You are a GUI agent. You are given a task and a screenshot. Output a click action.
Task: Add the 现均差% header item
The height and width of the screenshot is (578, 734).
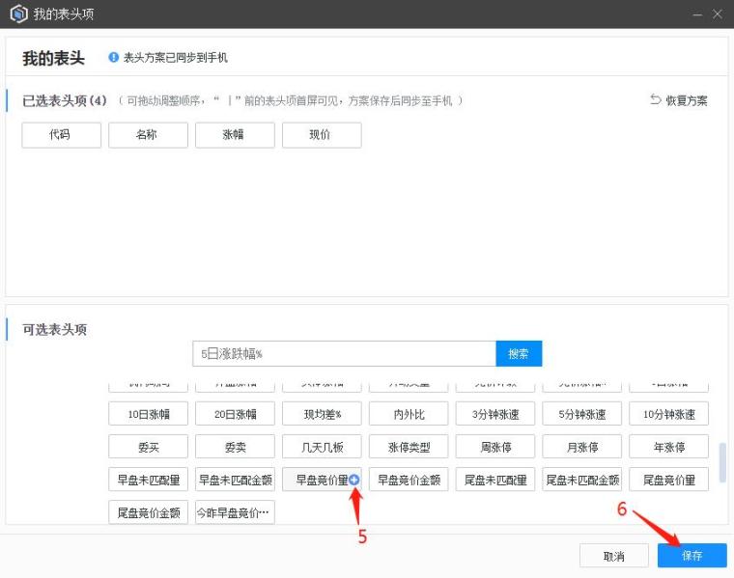[322, 414]
